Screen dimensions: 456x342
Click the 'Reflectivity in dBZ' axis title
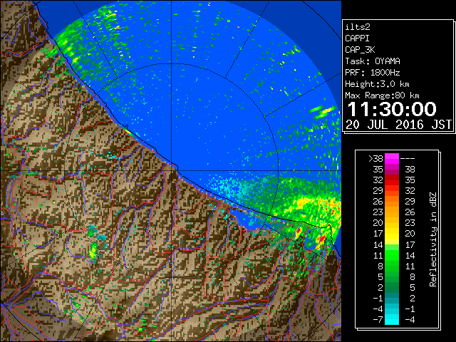(433, 239)
